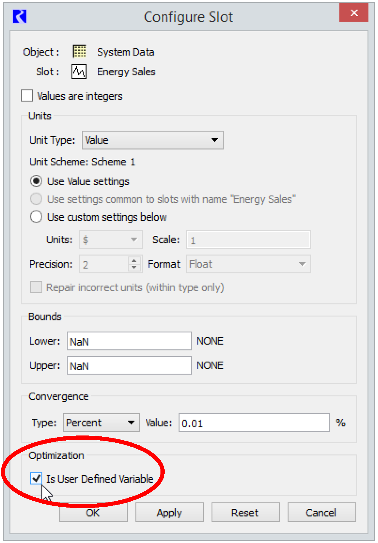Open the Units dropdown showing dollar sign
Viewport: 378px width, 543px height.
(x=111, y=240)
